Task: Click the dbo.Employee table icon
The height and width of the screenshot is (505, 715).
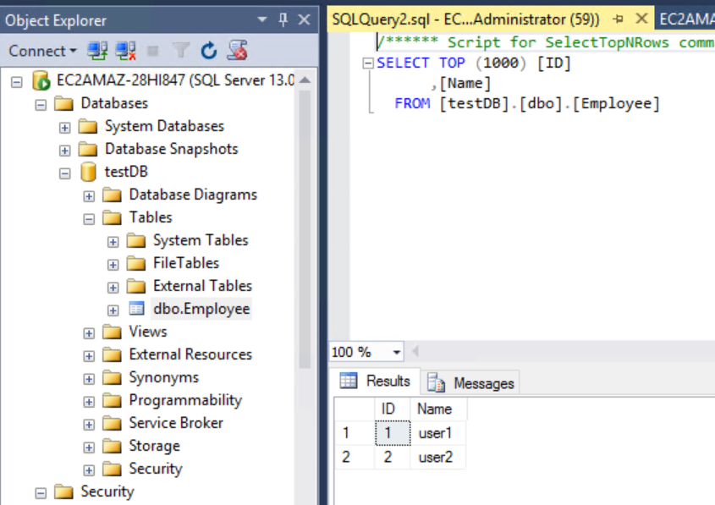Action: [x=136, y=309]
